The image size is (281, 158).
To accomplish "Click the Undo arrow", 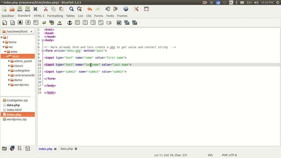I will click(90, 9).
